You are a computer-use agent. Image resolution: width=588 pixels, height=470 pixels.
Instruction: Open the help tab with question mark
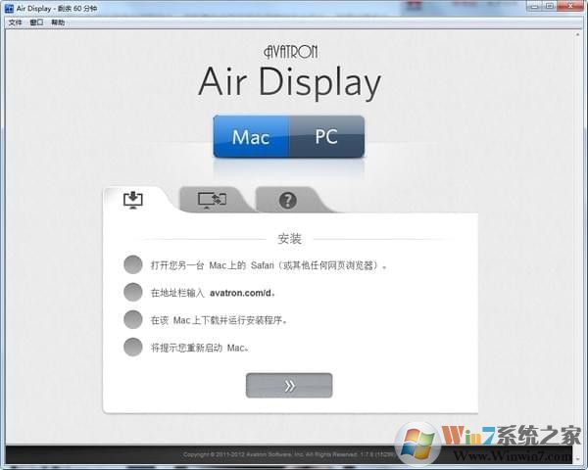pos(287,200)
